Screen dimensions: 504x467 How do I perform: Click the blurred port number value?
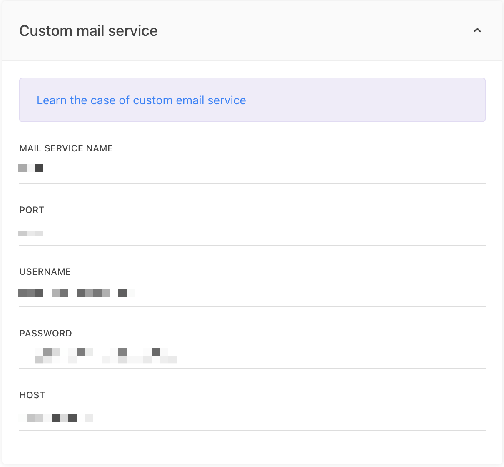click(31, 233)
